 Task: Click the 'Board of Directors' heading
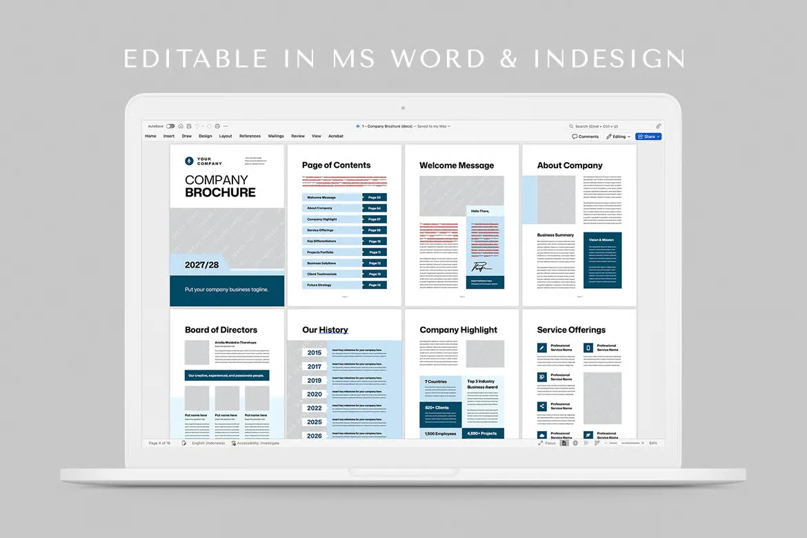221,330
